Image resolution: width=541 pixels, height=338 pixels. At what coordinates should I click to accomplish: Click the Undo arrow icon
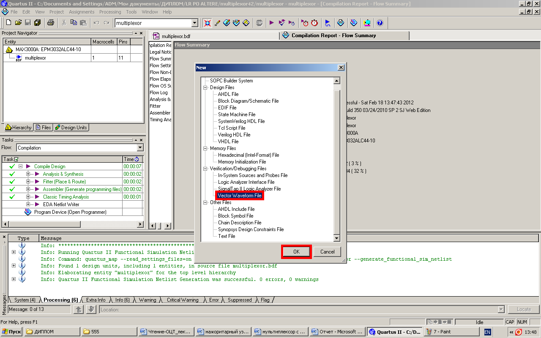coord(96,23)
